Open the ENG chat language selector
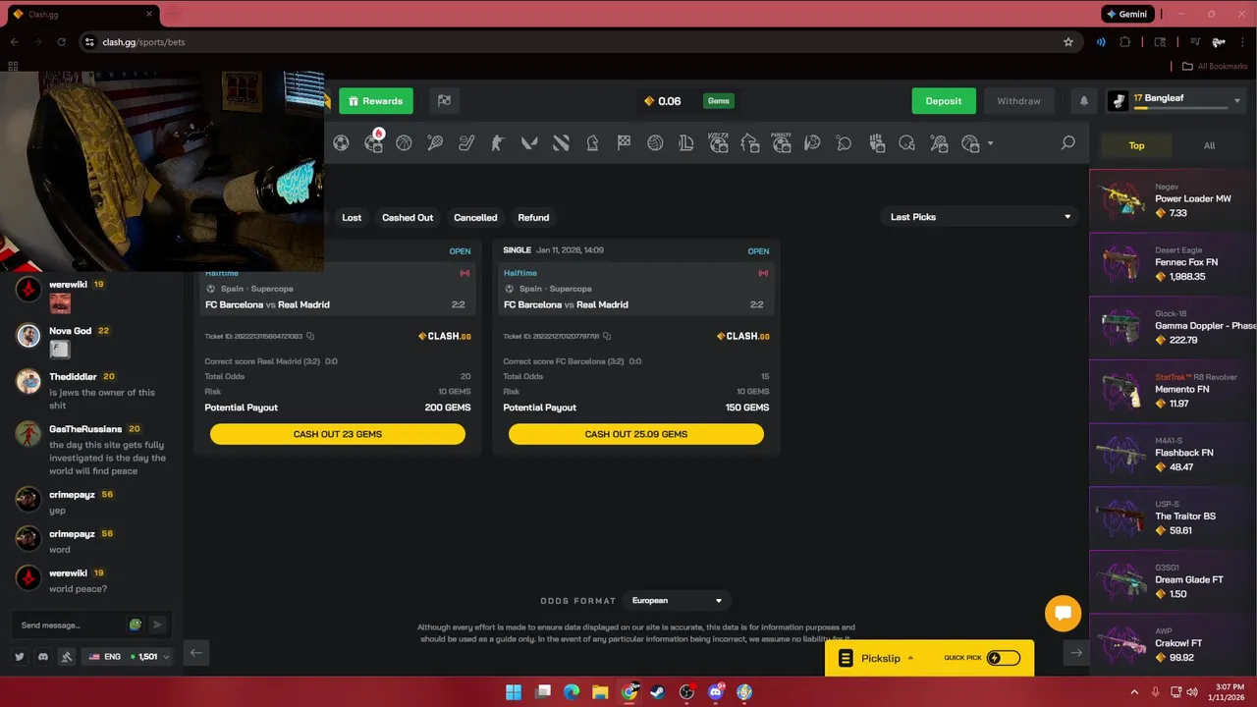The image size is (1257, 707). tap(129, 657)
